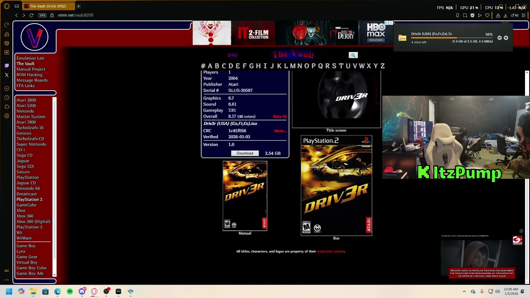Open Message Boards menu link

point(32,80)
